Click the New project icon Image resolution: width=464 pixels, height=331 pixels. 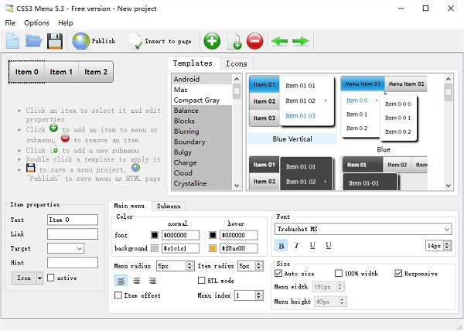pyautogui.click(x=13, y=41)
